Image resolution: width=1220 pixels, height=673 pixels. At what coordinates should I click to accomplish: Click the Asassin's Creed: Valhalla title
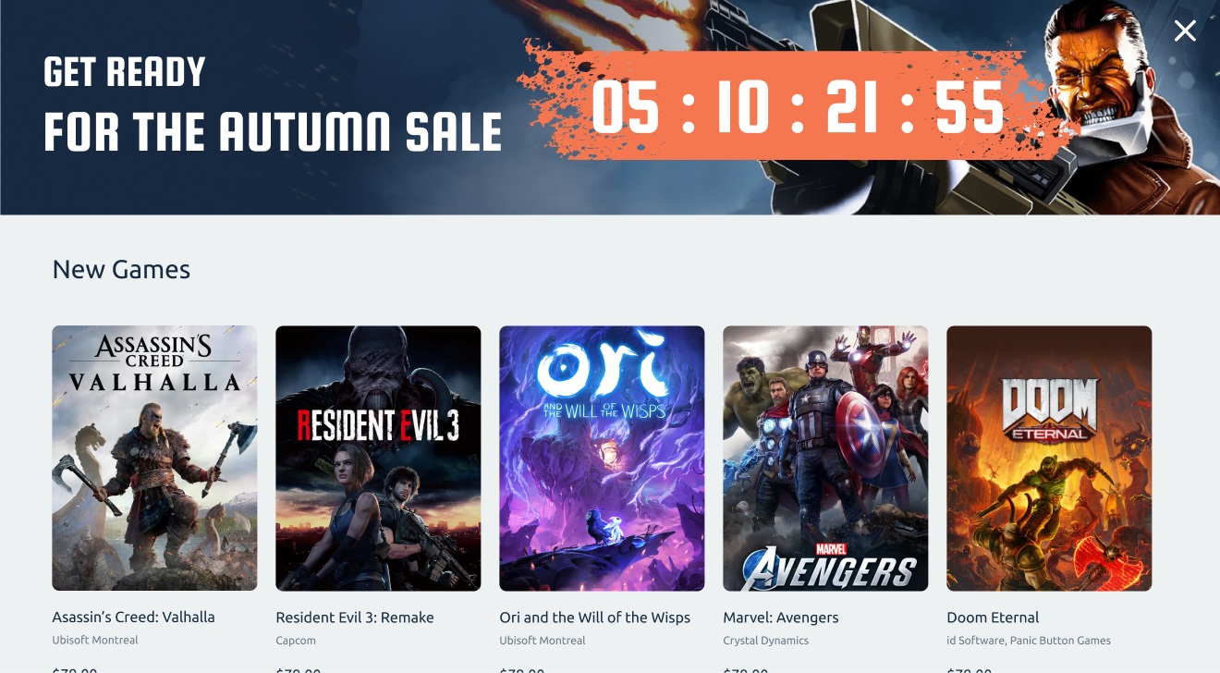pyautogui.click(x=134, y=618)
